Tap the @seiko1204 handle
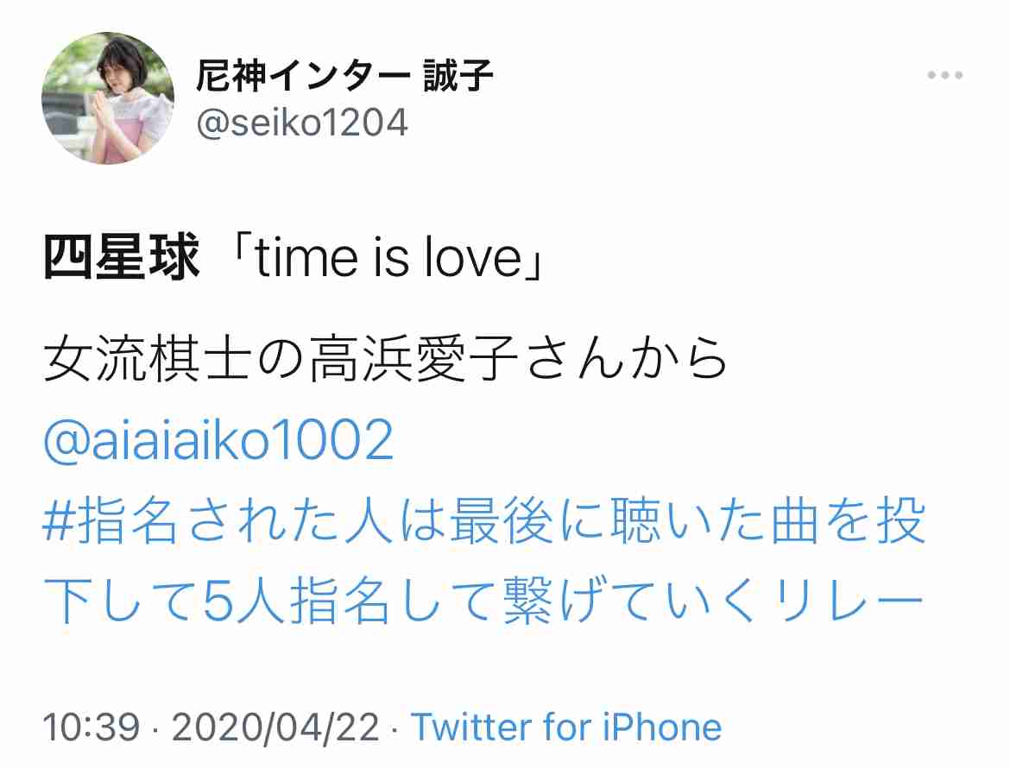Image resolution: width=1010 pixels, height=768 pixels. tap(302, 123)
